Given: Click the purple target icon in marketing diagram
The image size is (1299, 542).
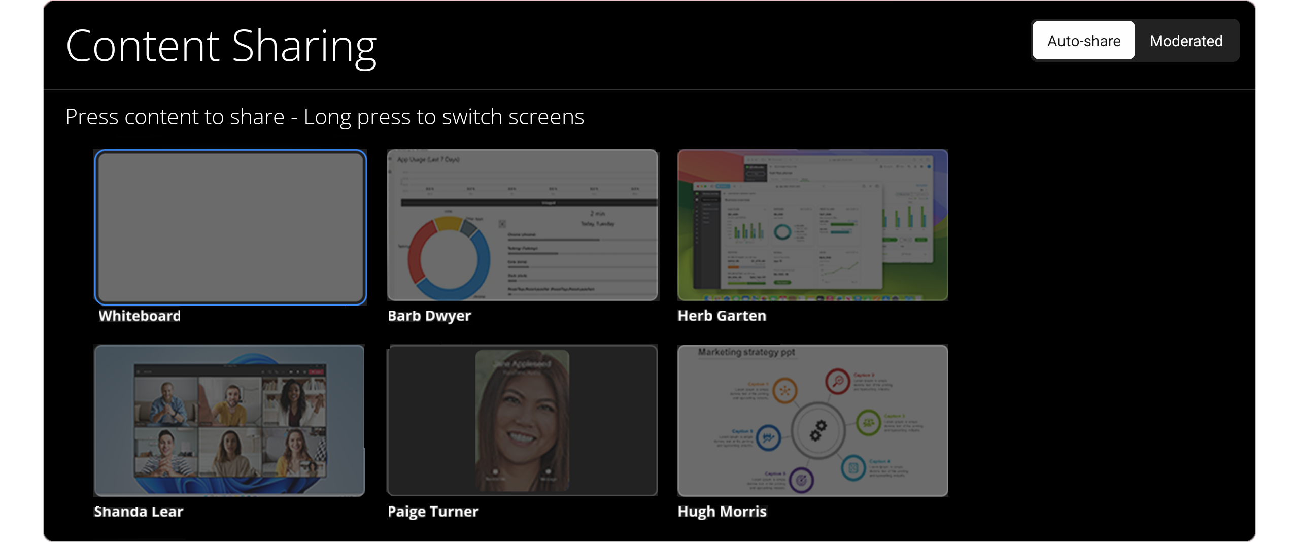Looking at the screenshot, I should (801, 480).
